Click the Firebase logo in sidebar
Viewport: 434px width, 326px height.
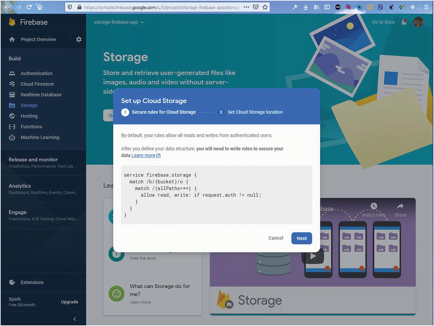12,22
